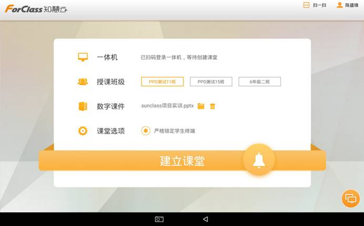The height and width of the screenshot is (226, 364).
Task: Click the 授课班级 group icon
Action: [x=83, y=82]
